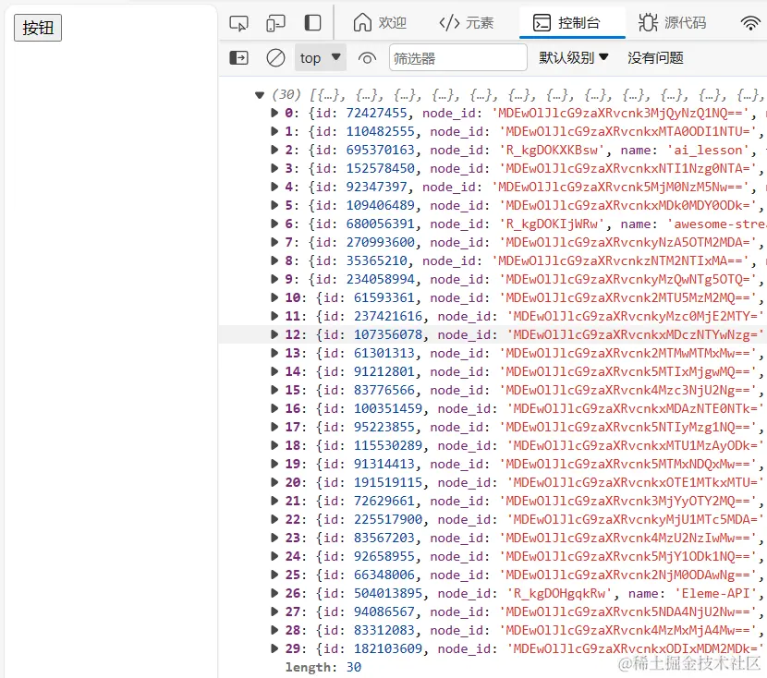Click the inspect element picker icon
The width and height of the screenshot is (767, 678).
coord(239,23)
